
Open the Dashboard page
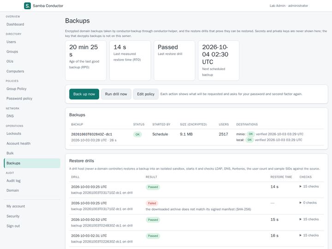tap(15, 24)
